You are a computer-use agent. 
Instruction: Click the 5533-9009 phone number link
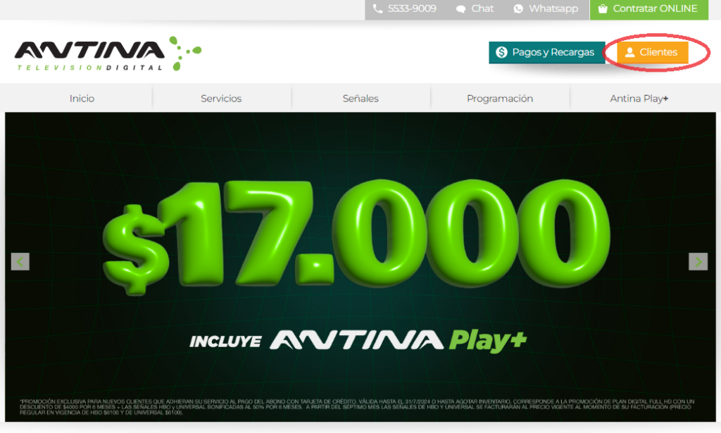point(411,8)
